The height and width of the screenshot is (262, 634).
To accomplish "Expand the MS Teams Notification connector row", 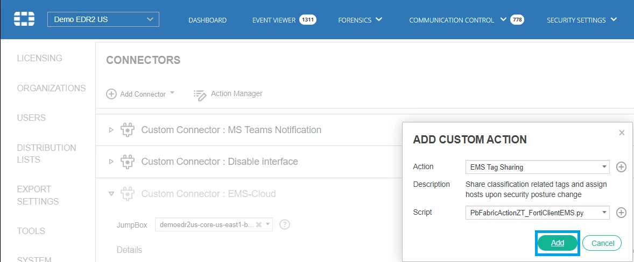I will pos(111,130).
